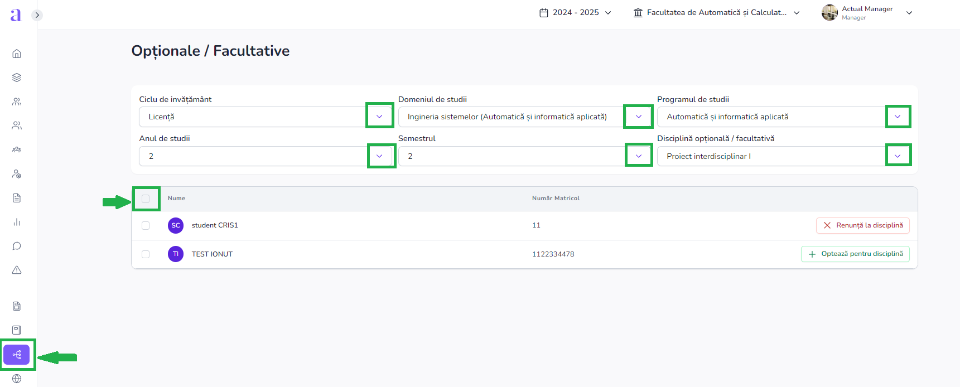
Task: Select the checkbox for TEST IONUT
Action: coord(146,254)
